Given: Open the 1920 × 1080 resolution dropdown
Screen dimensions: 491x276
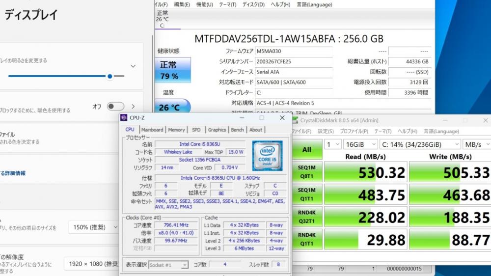Looking at the screenshot, I should [x=92, y=264].
